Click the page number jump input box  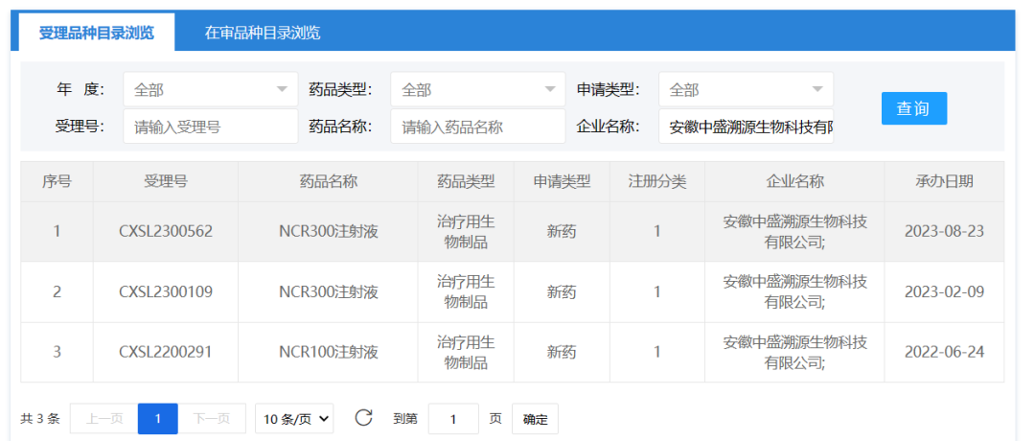click(x=452, y=418)
